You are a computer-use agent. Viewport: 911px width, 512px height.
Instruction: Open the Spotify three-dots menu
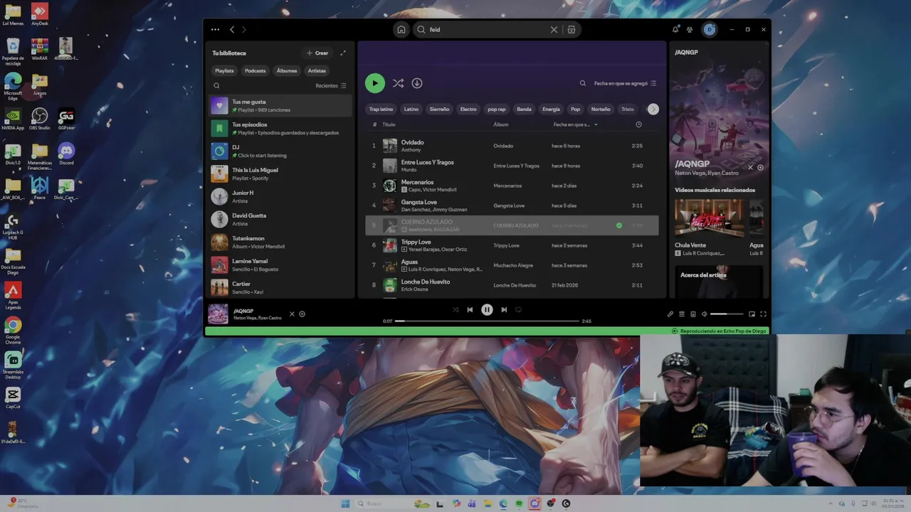(215, 30)
